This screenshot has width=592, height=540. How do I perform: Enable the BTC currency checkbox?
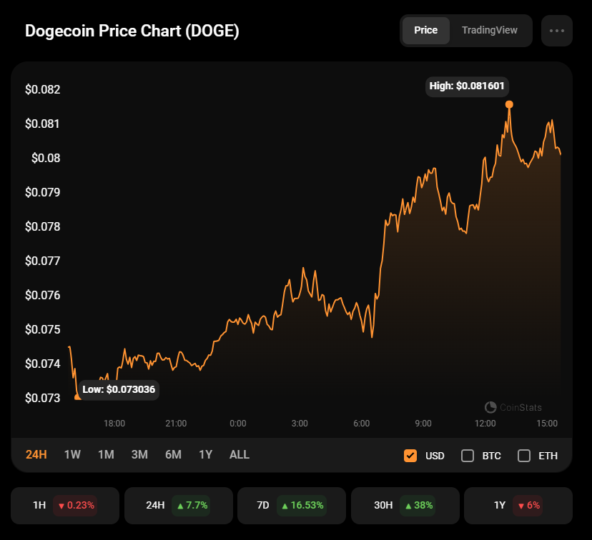468,456
